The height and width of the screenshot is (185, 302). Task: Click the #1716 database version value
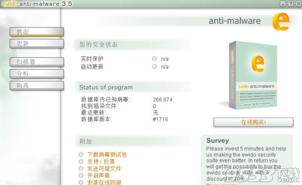pos(160,119)
